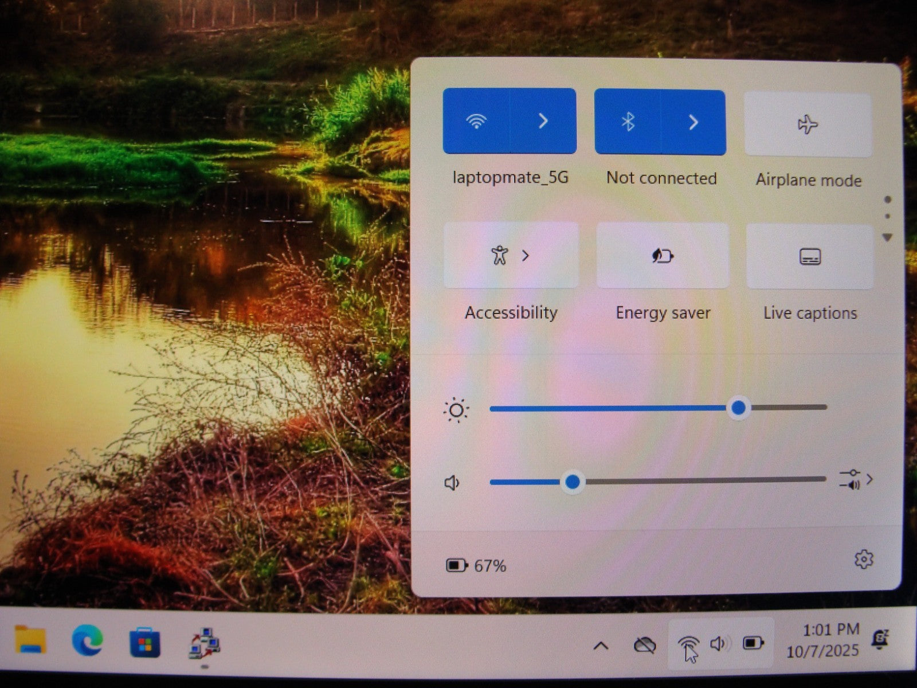Show hidden icons in system tray
This screenshot has height=688, width=917.
coord(601,646)
